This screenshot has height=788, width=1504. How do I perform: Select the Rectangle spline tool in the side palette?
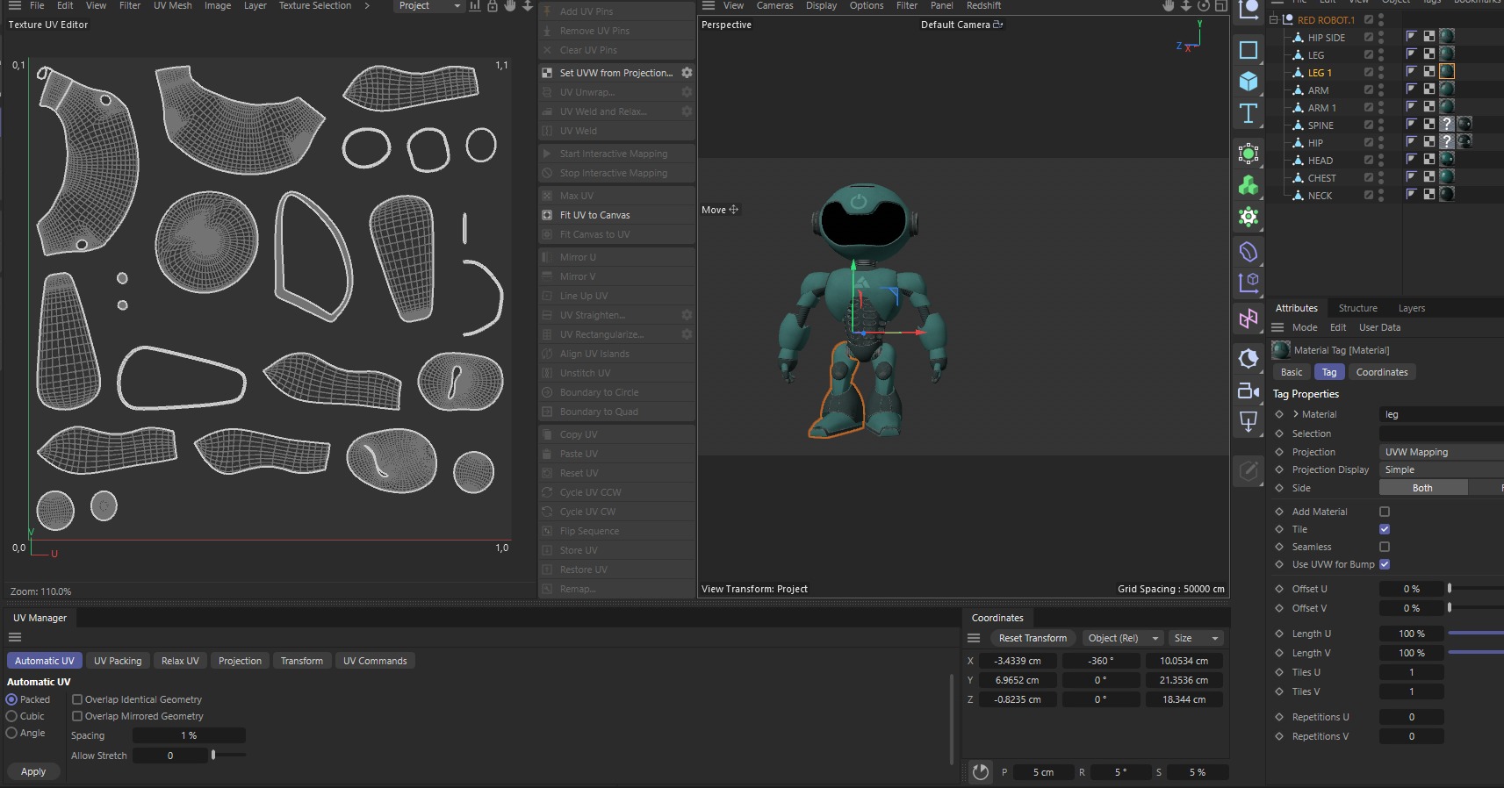(x=1248, y=50)
